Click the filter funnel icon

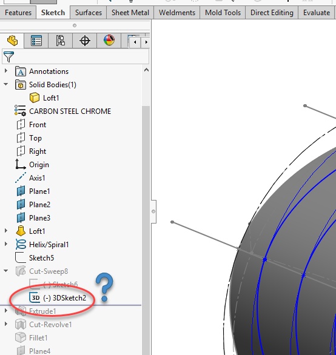point(8,56)
